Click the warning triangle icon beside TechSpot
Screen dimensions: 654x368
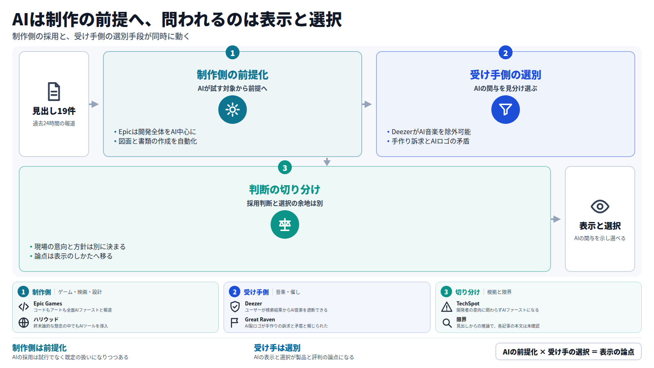tap(447, 307)
